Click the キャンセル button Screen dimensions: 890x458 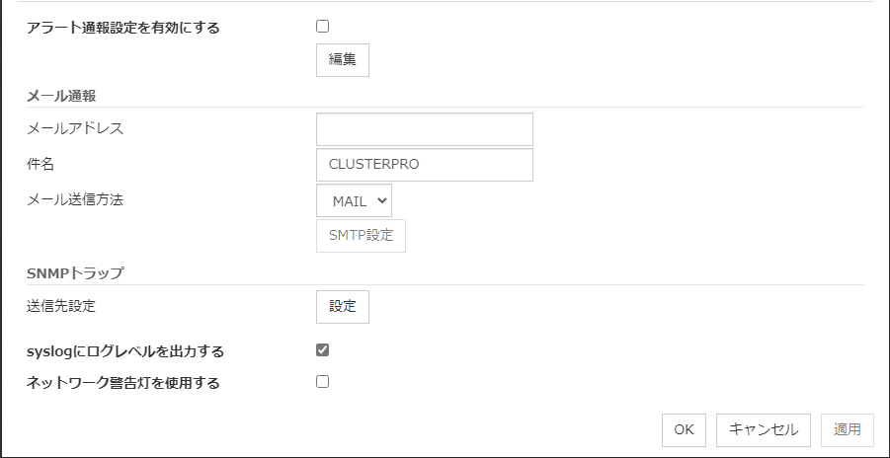(763, 429)
